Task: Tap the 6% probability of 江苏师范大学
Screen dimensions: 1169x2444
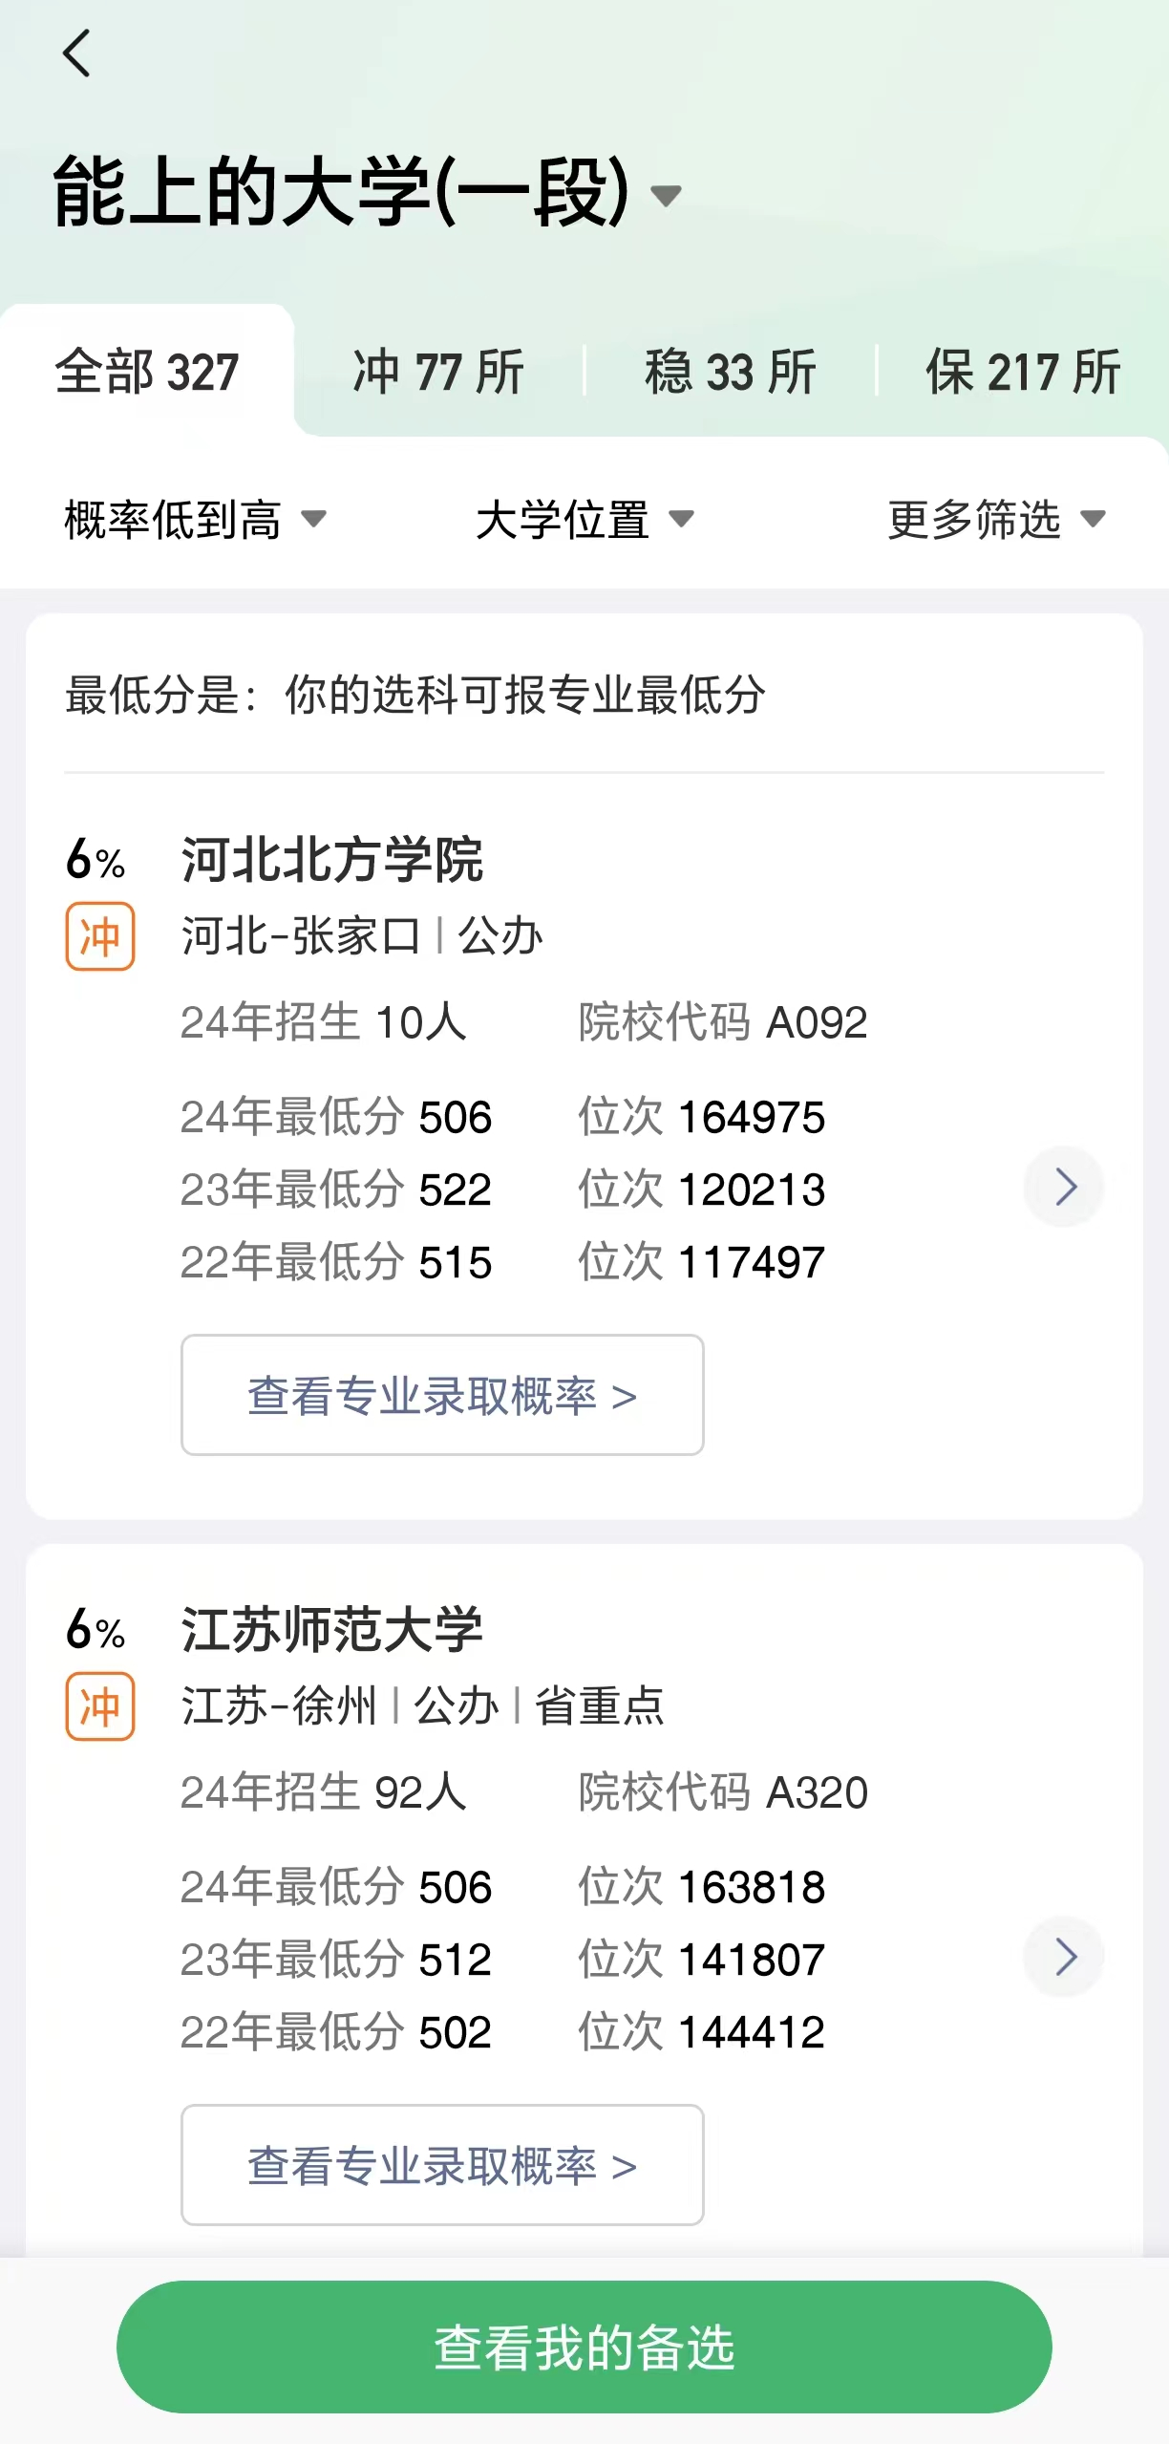Action: tap(95, 1630)
